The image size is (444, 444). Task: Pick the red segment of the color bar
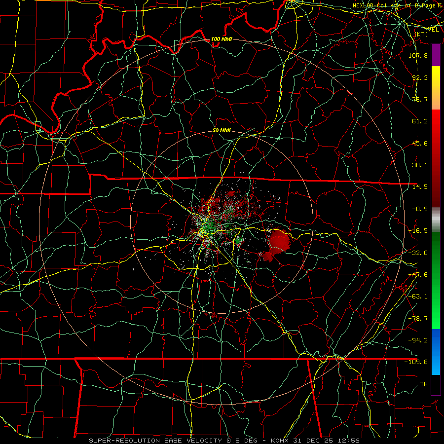pos(436,158)
